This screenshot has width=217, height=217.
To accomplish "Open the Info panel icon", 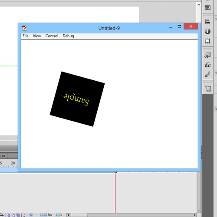I will 207,31.
